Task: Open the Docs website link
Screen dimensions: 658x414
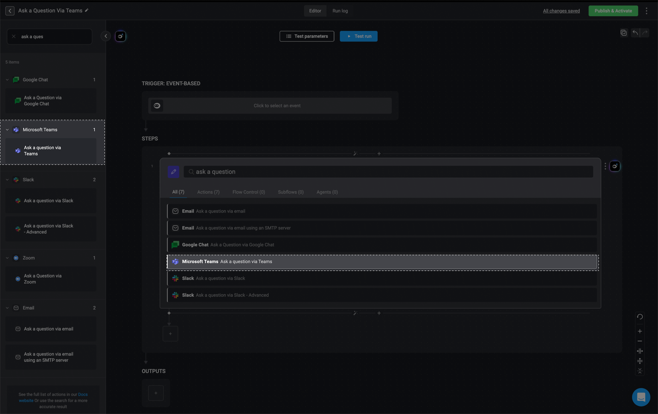Action: tap(83, 395)
